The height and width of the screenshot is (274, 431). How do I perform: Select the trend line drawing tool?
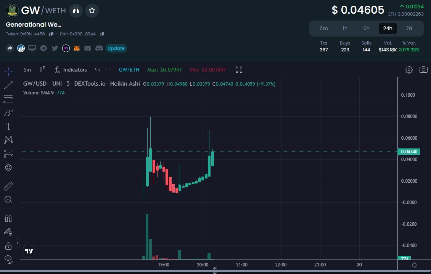pos(8,85)
